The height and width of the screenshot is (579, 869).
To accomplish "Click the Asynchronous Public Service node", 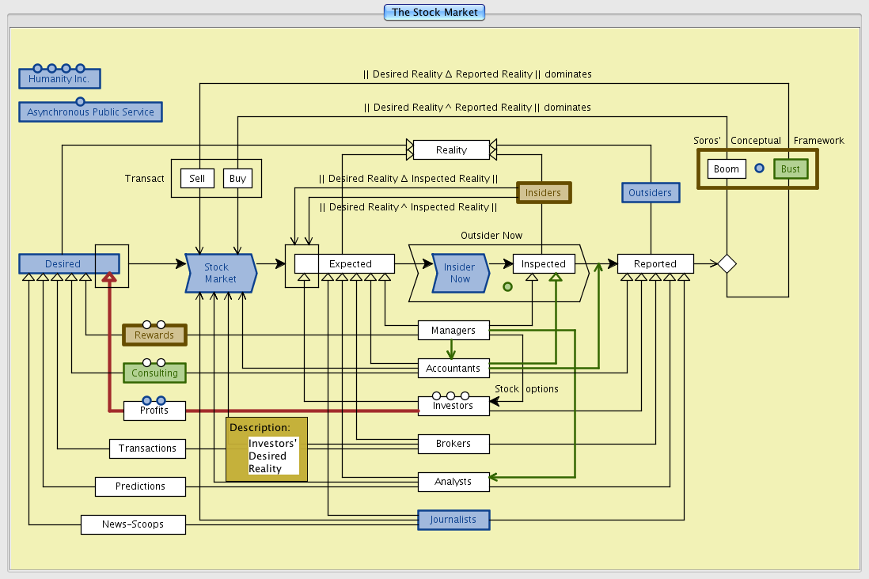I will [x=90, y=112].
